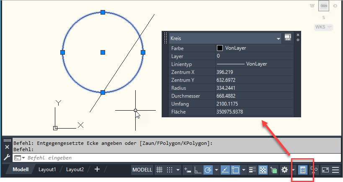Open snap mode settings dropdown arrow

178,169
